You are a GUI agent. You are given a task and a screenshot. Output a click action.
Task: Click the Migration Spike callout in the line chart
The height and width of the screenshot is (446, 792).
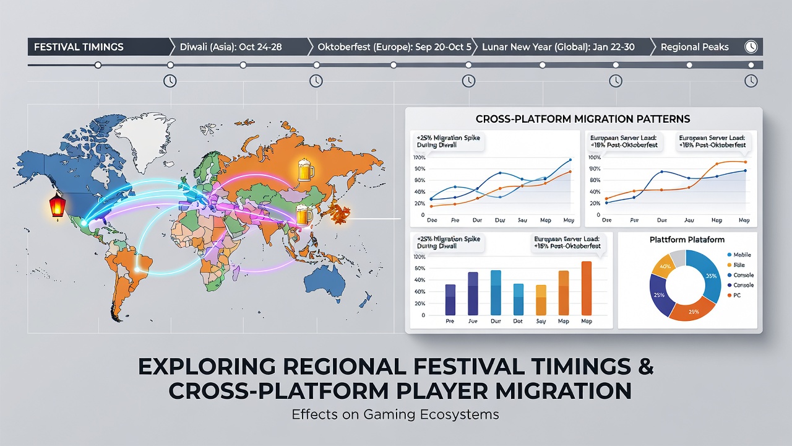coord(447,141)
